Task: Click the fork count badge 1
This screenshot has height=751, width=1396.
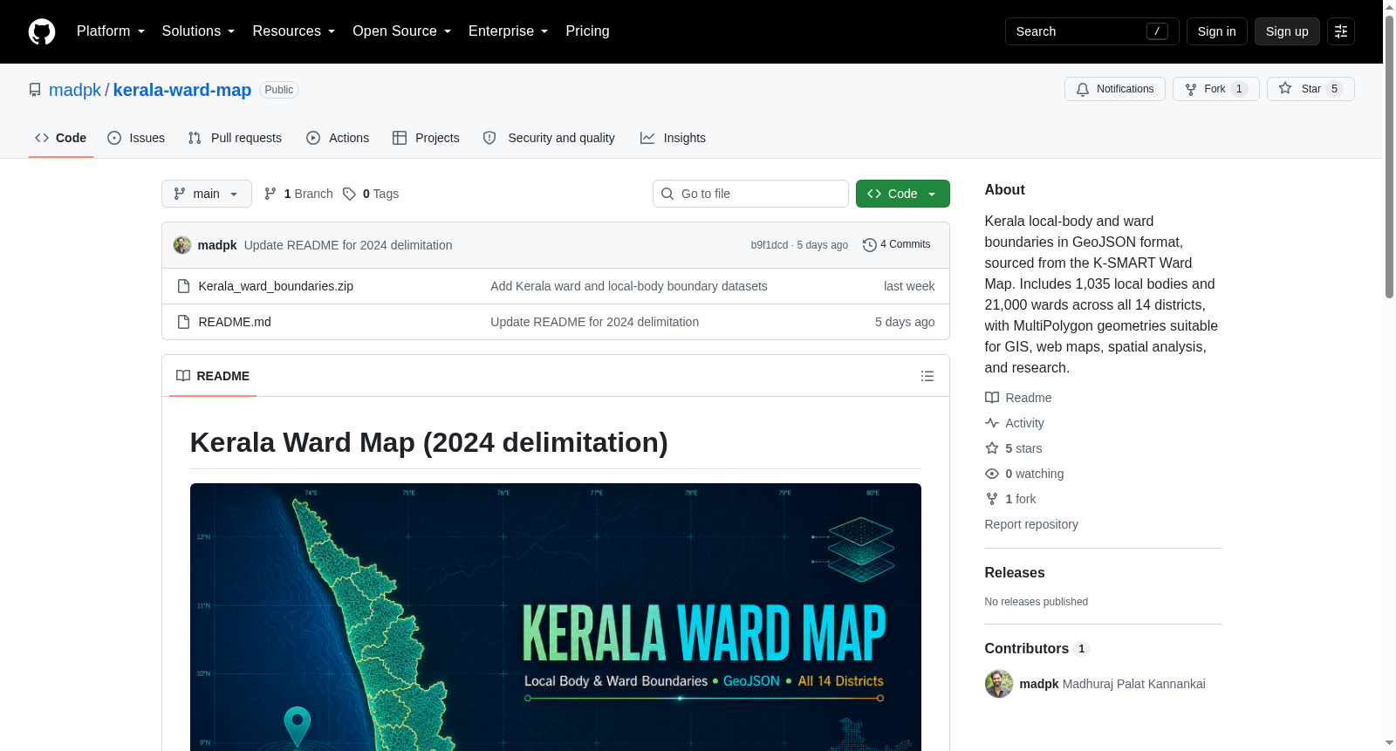Action: (1239, 89)
